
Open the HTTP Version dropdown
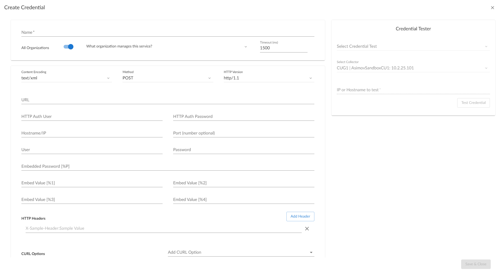pos(268,78)
